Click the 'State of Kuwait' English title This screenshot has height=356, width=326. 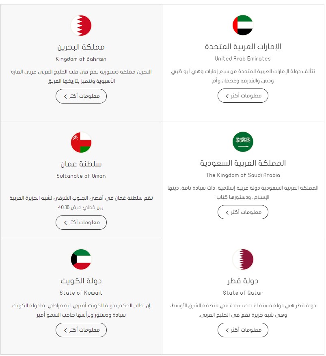click(81, 293)
